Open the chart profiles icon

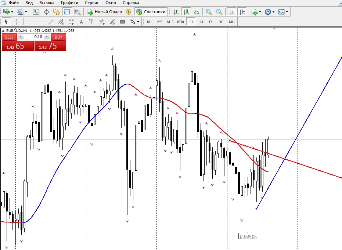pyautogui.click(x=20, y=12)
